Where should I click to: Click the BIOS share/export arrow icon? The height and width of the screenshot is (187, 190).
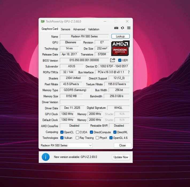pos(113,60)
